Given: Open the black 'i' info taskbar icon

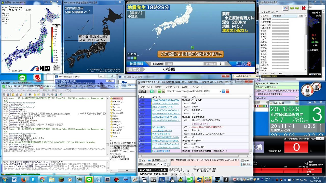Looking at the screenshot, I should (226, 180).
